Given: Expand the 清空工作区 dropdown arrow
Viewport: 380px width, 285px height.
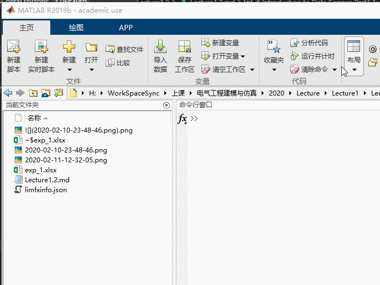Looking at the screenshot, I should coord(252,70).
